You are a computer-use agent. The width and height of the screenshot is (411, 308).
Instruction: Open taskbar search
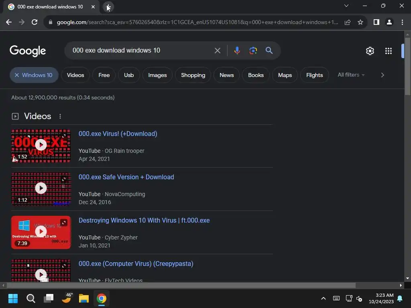pos(31,298)
